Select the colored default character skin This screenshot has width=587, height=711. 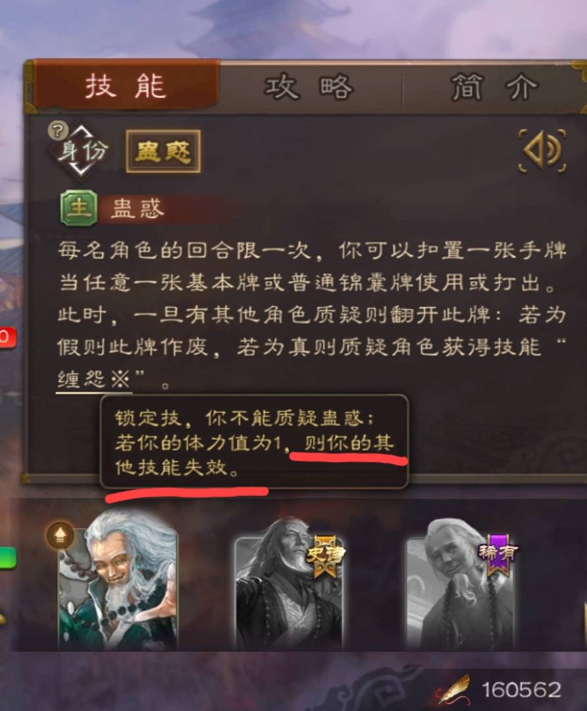tap(118, 581)
